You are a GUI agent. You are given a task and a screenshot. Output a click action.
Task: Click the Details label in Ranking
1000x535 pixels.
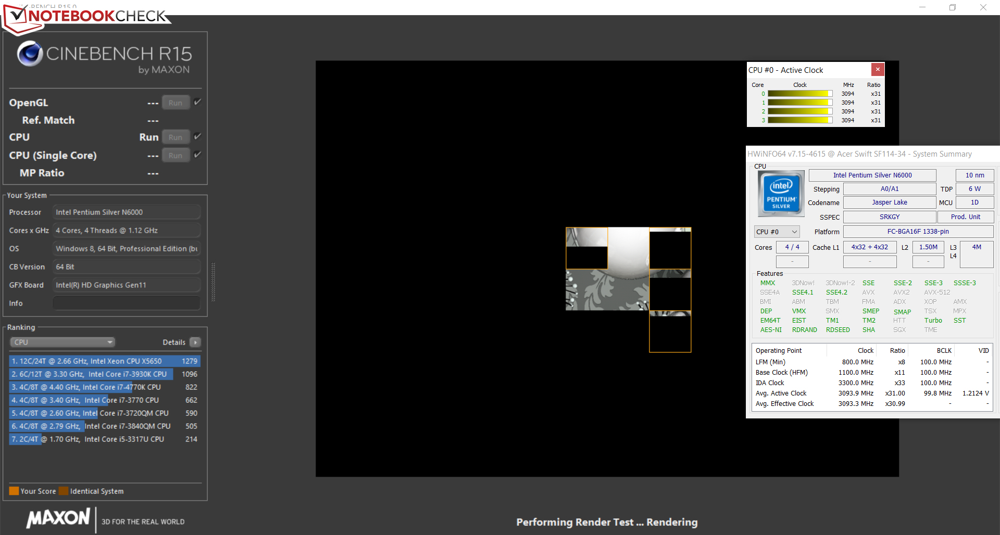pyautogui.click(x=174, y=342)
